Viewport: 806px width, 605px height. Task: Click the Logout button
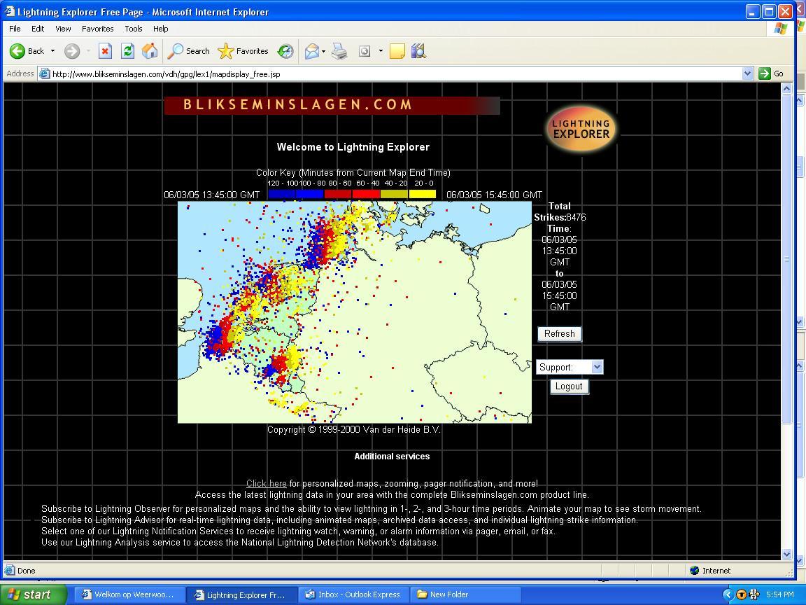[x=568, y=387]
